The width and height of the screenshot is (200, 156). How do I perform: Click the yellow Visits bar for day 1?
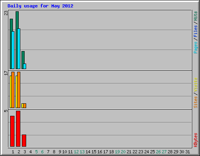pos(11,92)
